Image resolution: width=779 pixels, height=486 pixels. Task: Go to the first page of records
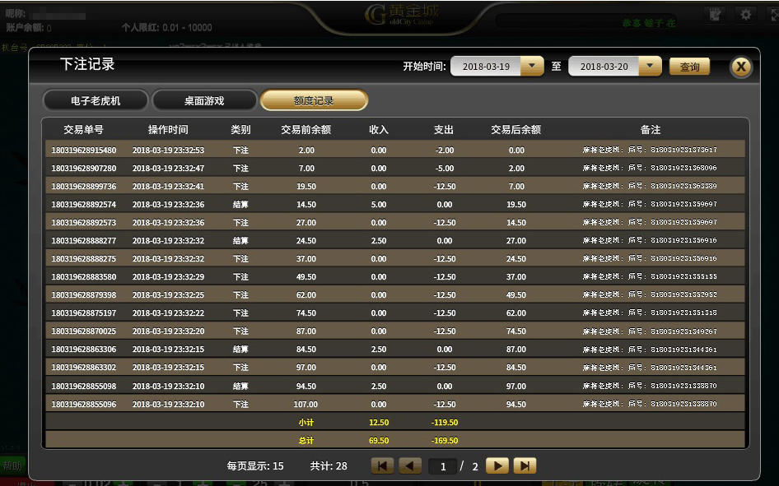tap(382, 465)
